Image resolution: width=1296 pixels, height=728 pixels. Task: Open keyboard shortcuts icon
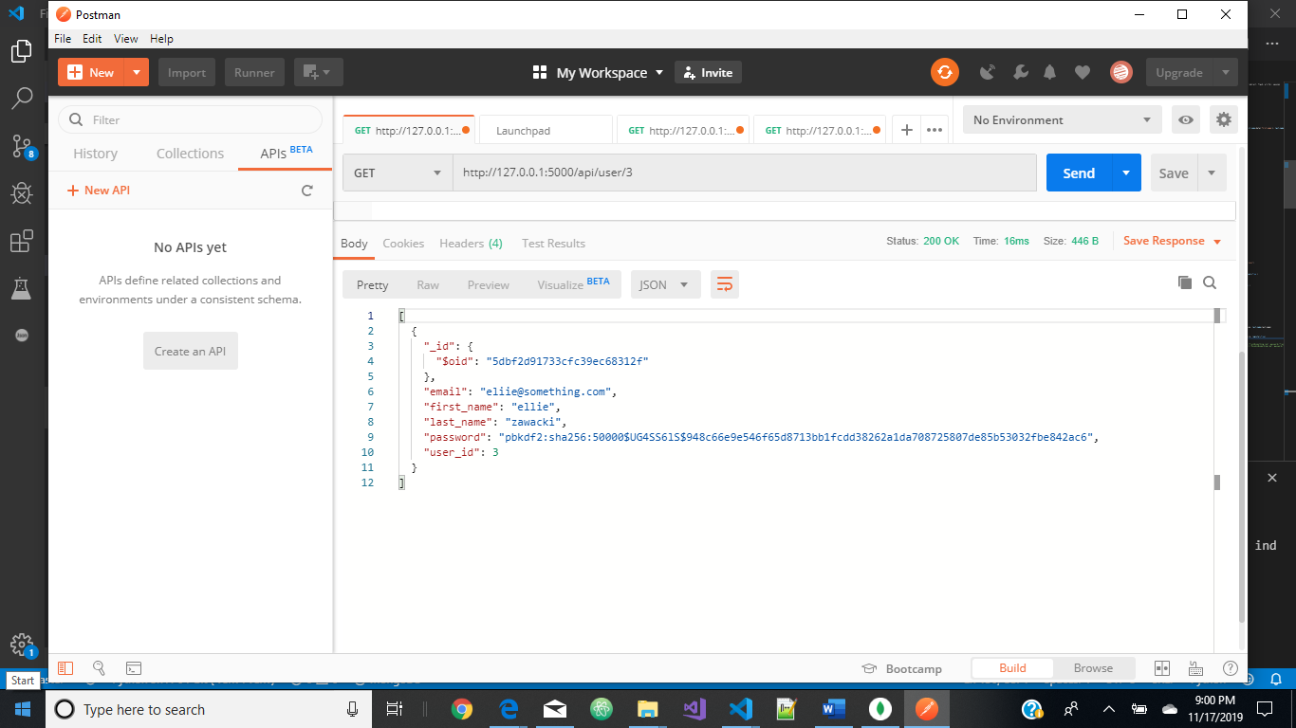click(1196, 668)
